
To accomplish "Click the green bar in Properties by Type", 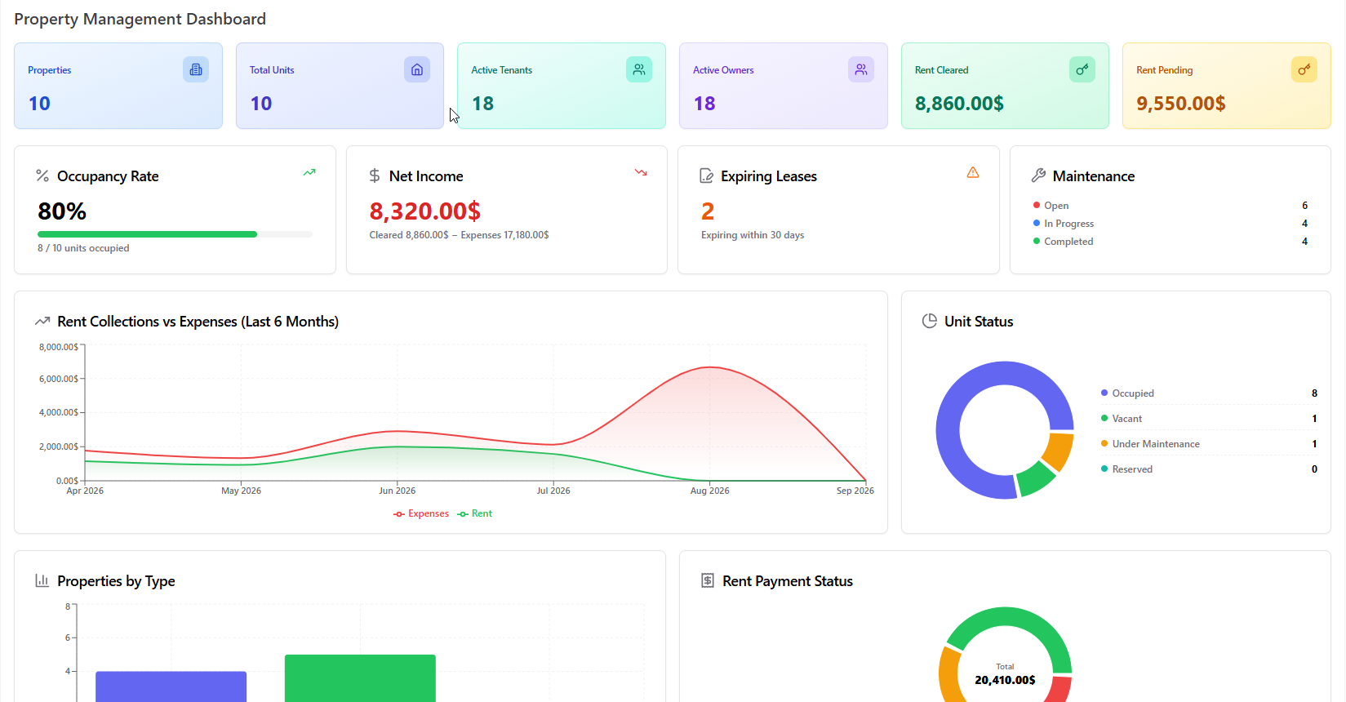I will click(x=360, y=678).
